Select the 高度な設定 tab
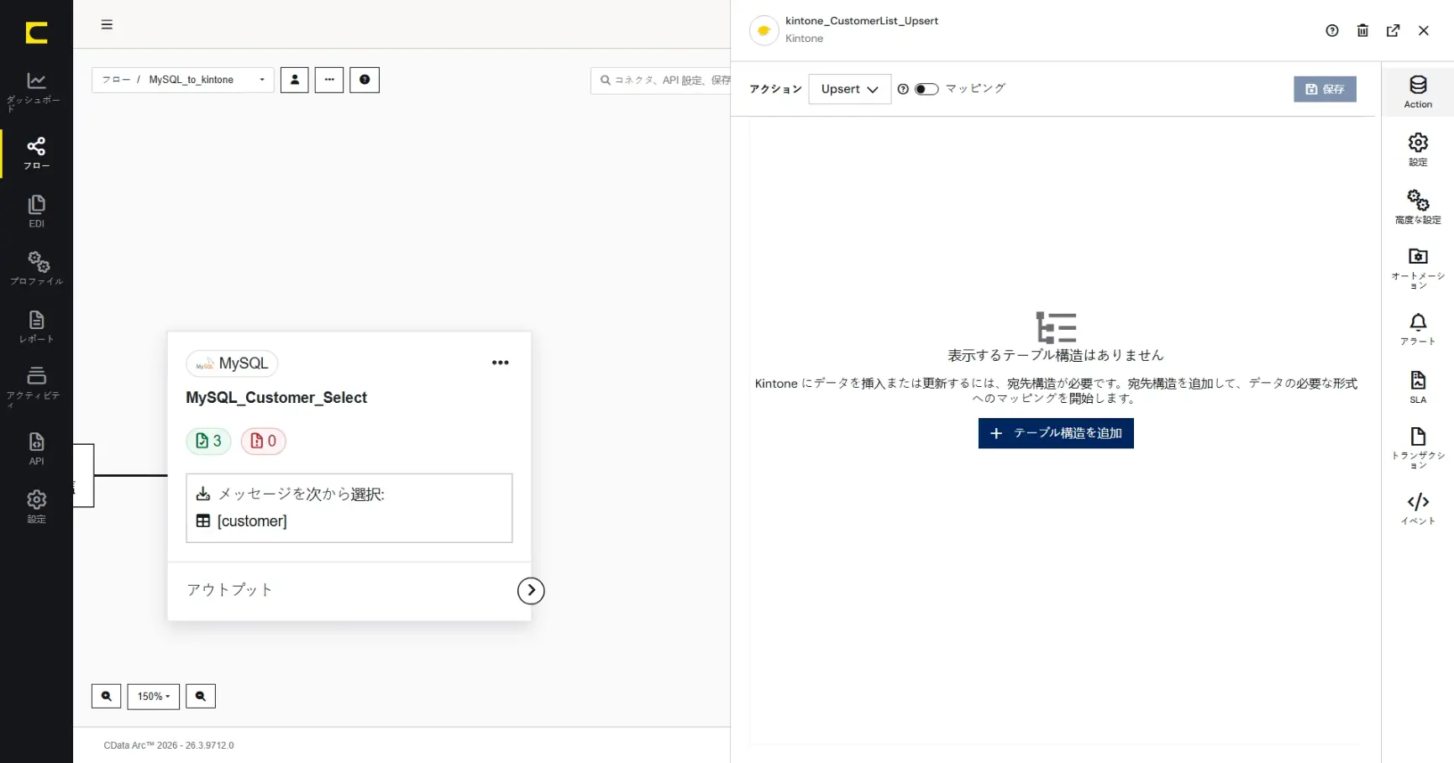Viewport: 1454px width, 763px height. point(1418,207)
